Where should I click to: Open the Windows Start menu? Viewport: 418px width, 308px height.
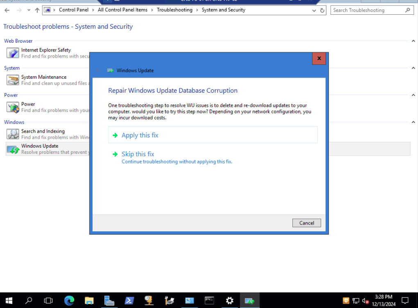click(x=9, y=301)
